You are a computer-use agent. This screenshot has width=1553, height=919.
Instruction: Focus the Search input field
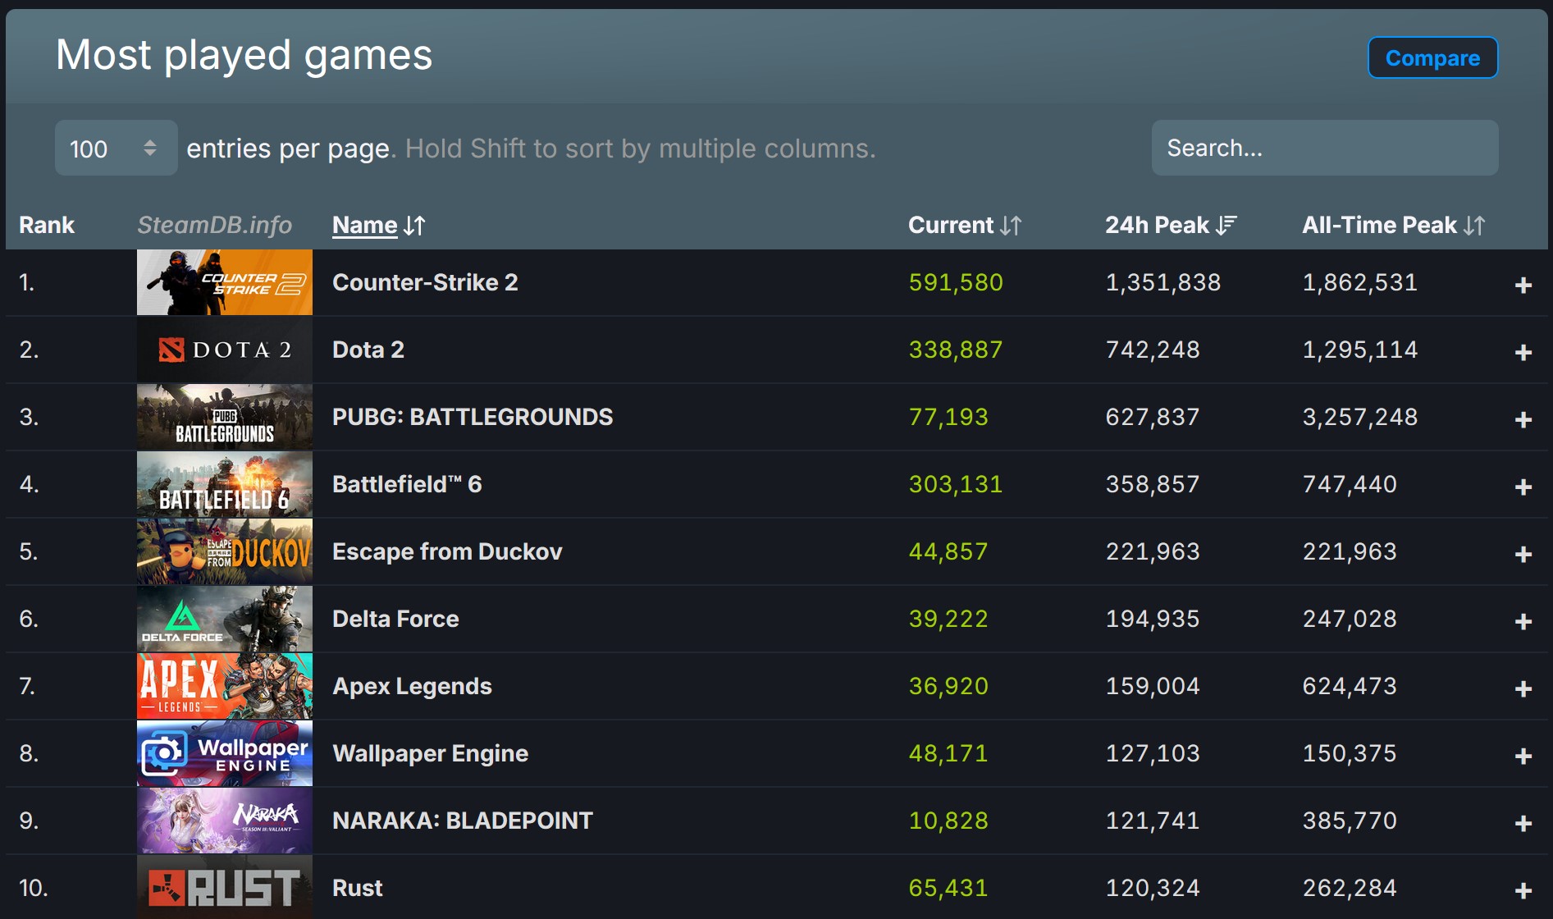1324,148
